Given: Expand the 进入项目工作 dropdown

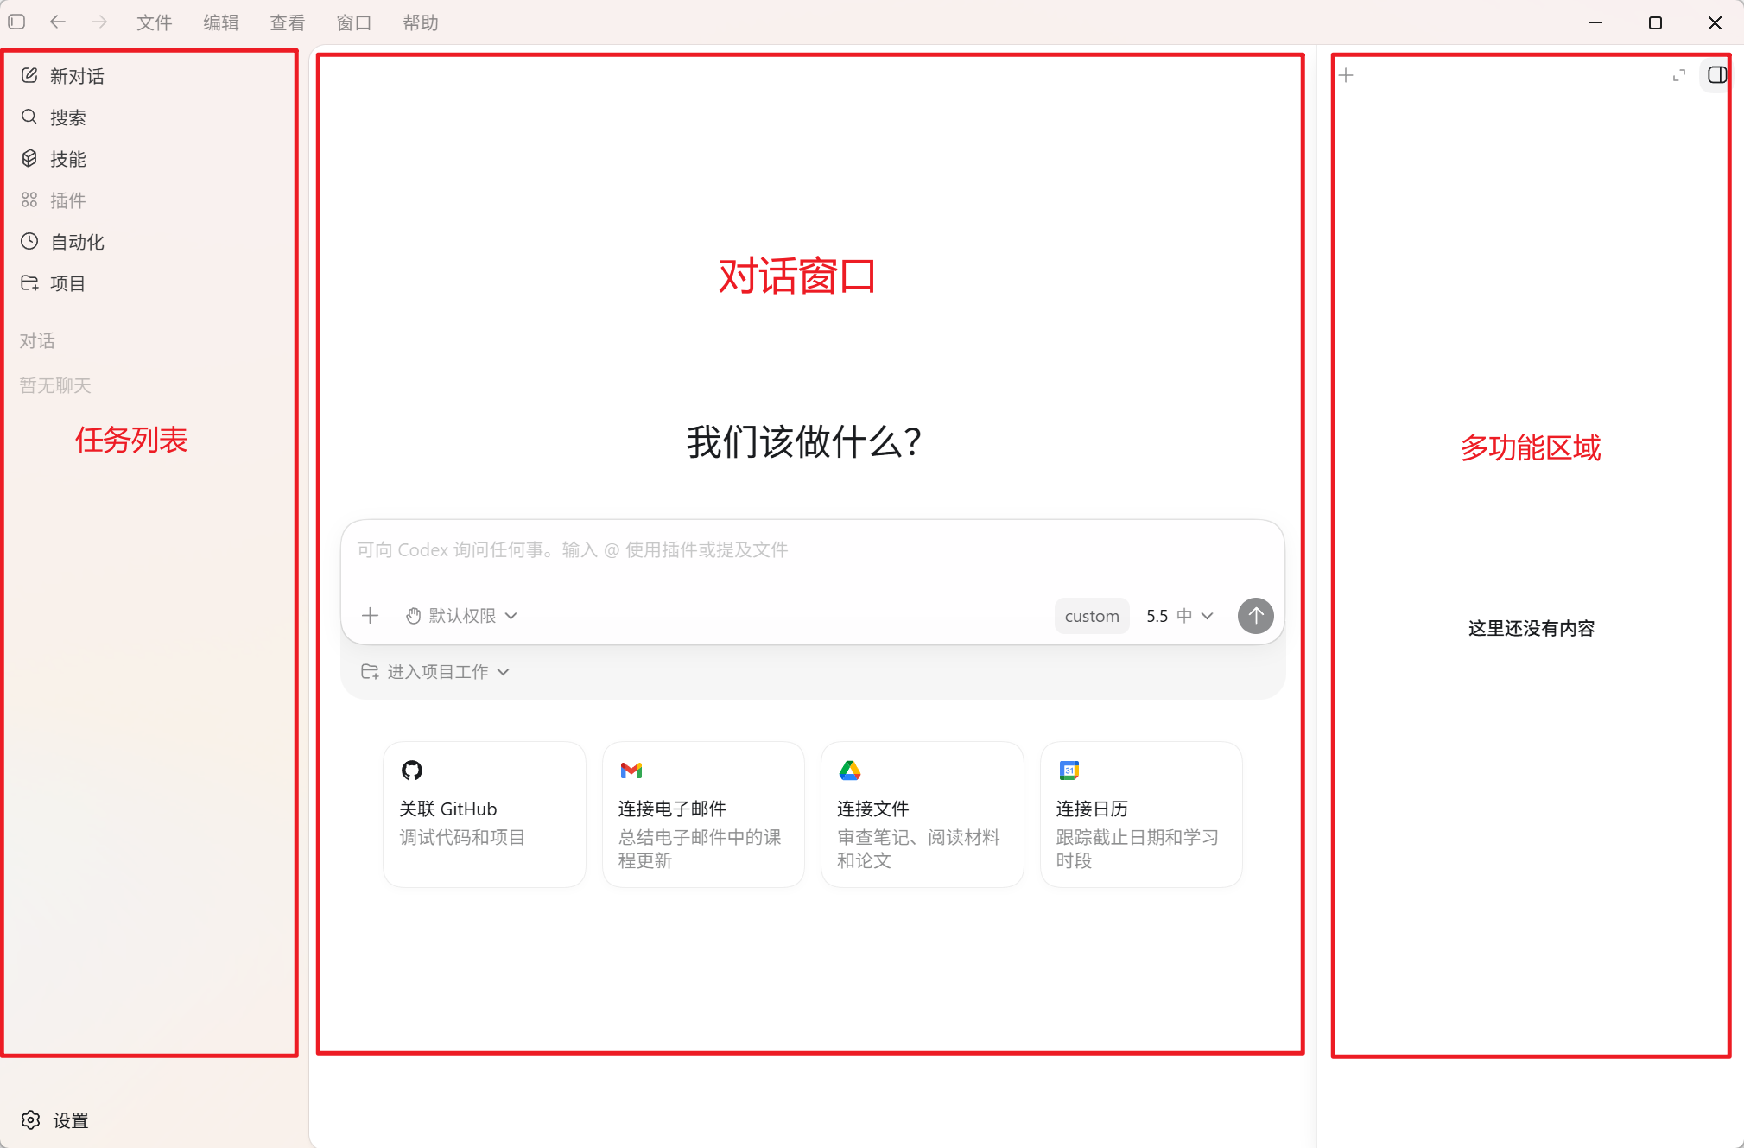Looking at the screenshot, I should (x=435, y=672).
